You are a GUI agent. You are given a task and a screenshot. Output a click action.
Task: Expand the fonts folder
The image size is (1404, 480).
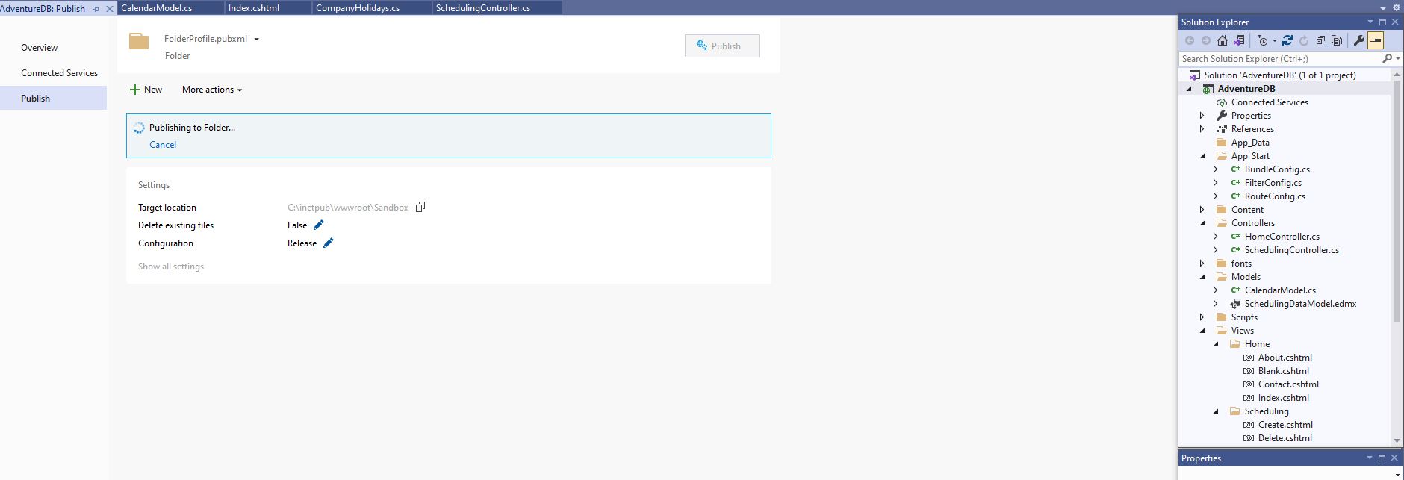click(x=1202, y=264)
